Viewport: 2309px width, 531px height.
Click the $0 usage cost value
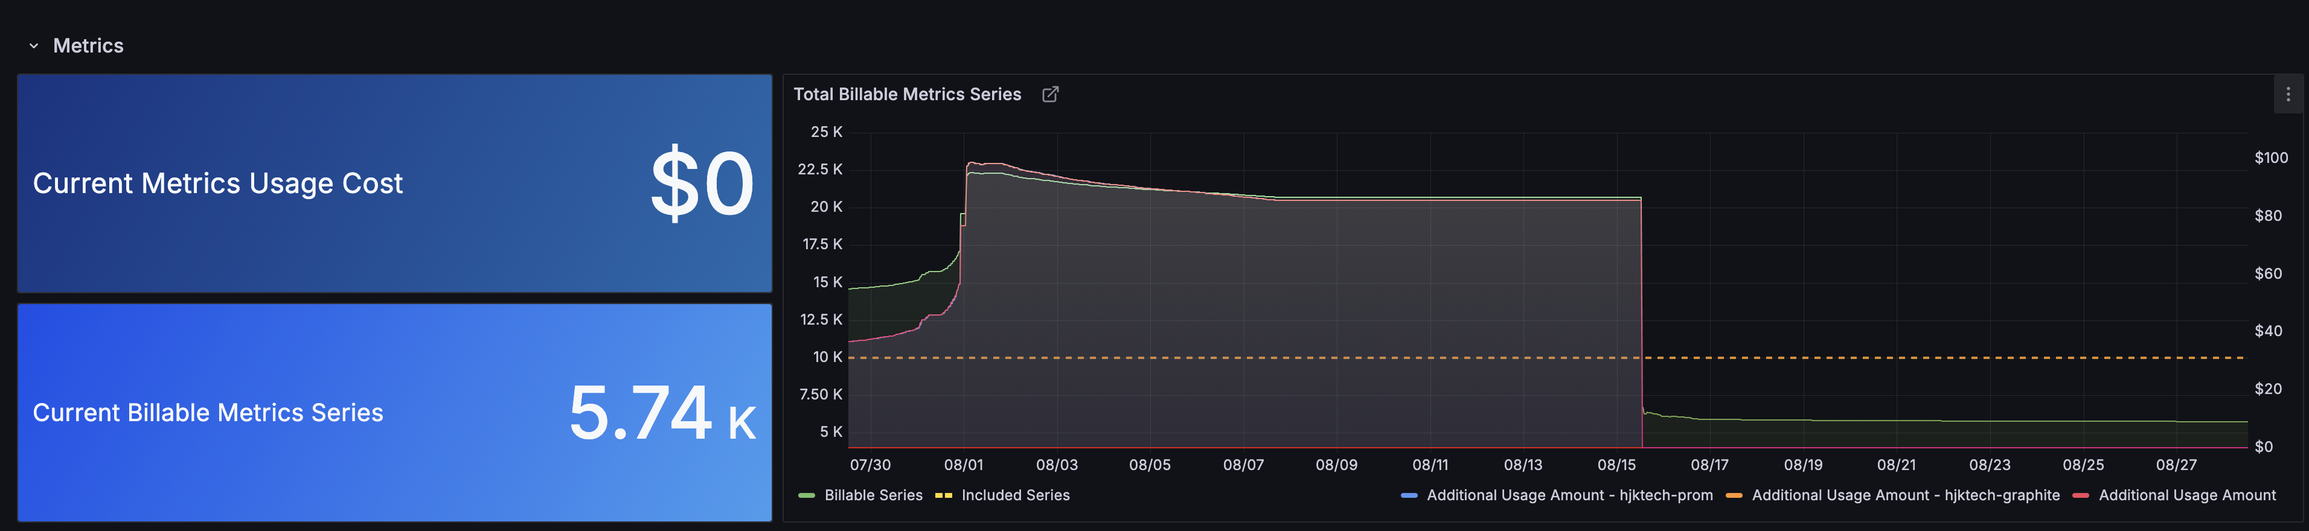(702, 183)
